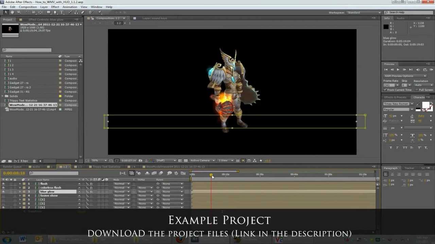
Task: Open the Times New Roman font dropdown
Action: coord(398,104)
